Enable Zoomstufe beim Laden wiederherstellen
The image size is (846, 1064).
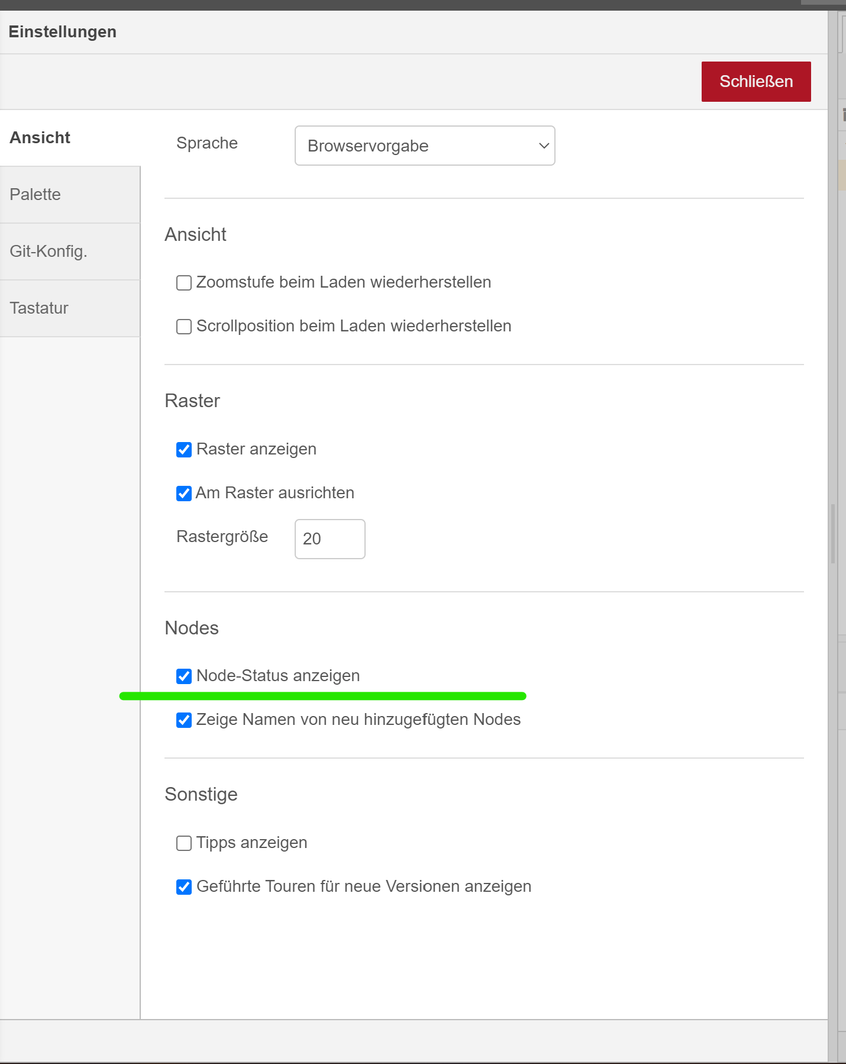pos(184,283)
